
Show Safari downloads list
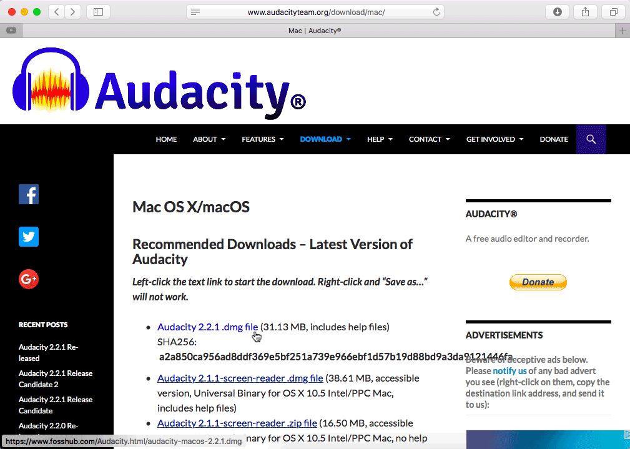pos(558,12)
